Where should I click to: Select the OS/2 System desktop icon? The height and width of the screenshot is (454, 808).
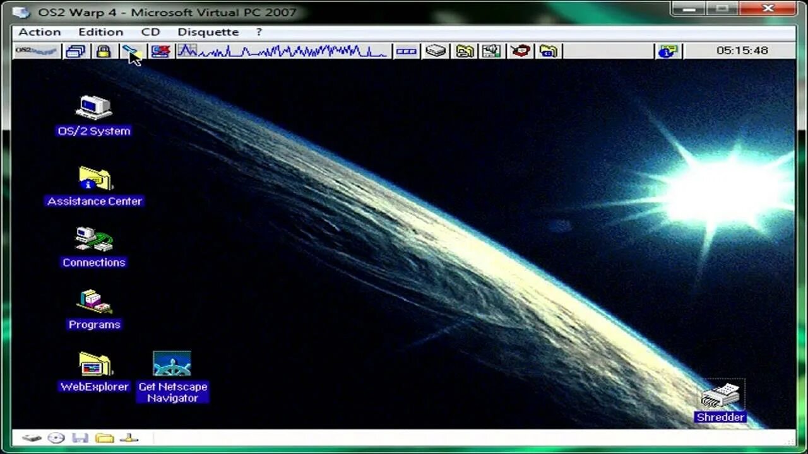click(94, 116)
